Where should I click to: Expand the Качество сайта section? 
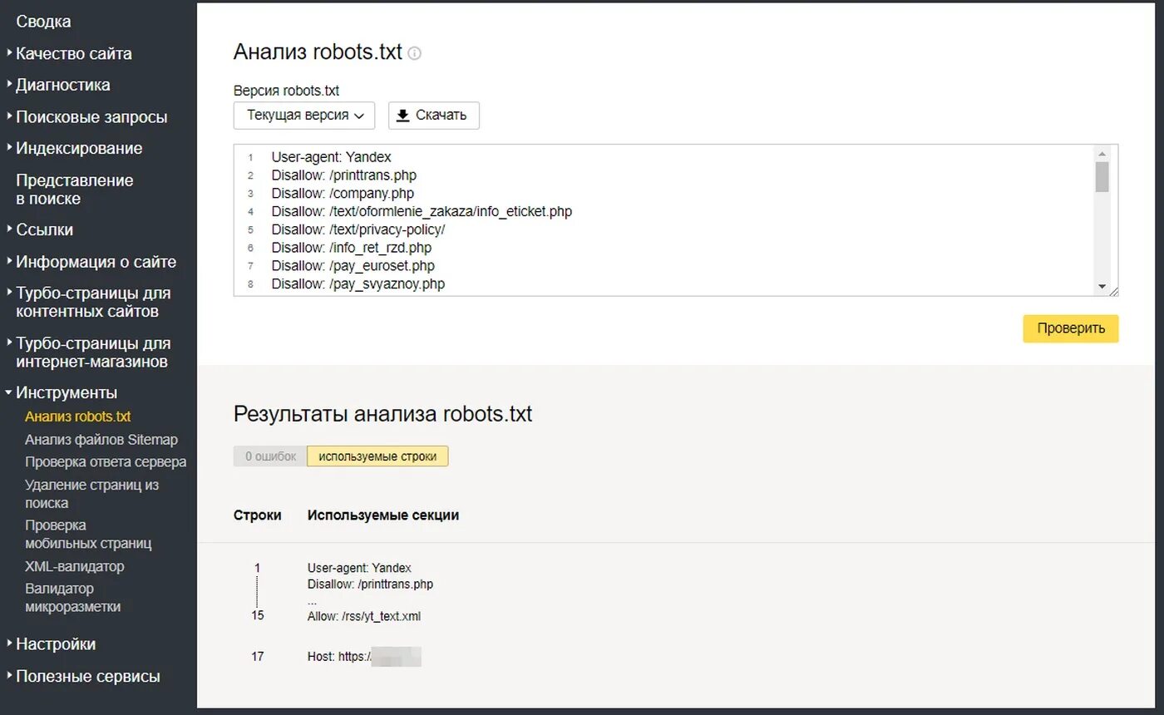(73, 53)
